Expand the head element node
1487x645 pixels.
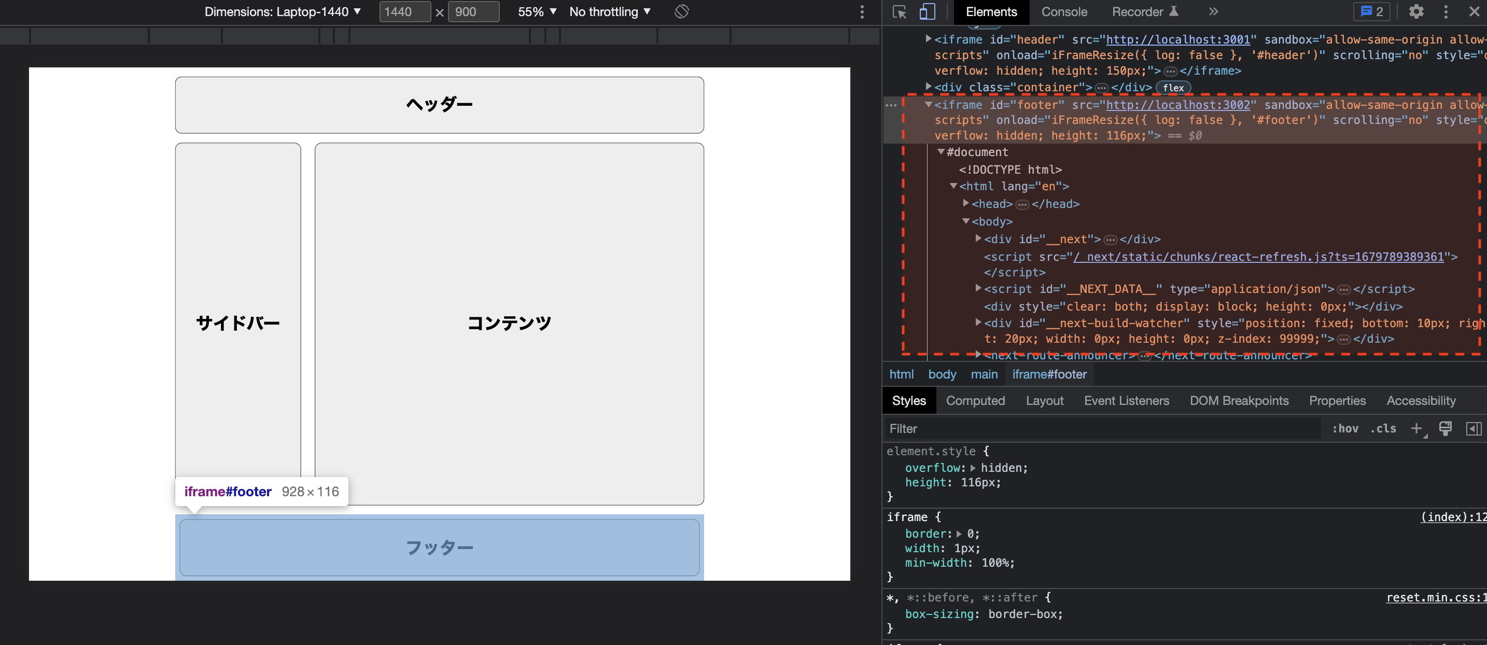pos(966,203)
